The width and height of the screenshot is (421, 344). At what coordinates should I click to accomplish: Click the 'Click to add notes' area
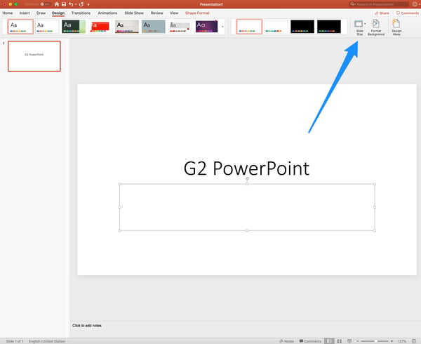87,326
